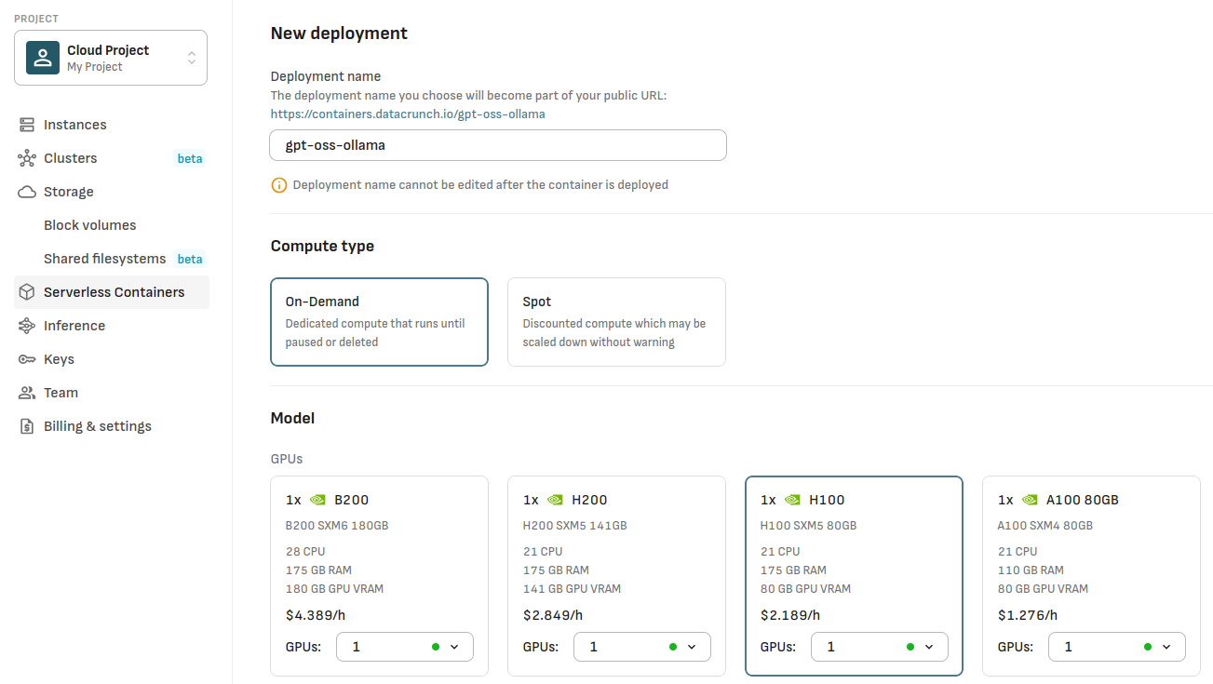Screen dimensions: 1213x684
Task: Click the Storage cloud icon
Action: (x=27, y=192)
